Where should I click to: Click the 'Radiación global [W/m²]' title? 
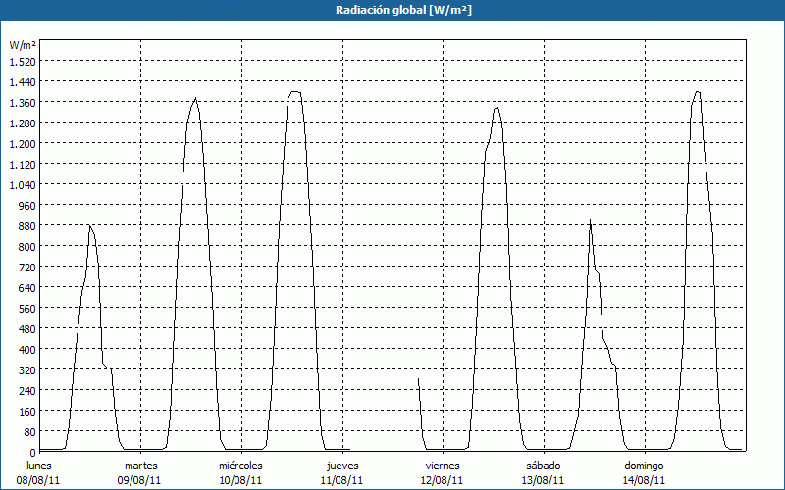pos(403,10)
